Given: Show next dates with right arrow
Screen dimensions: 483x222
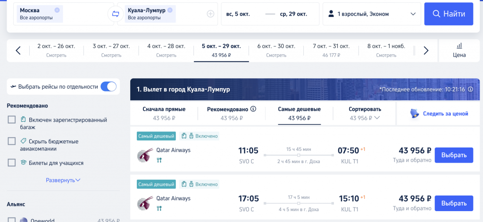Looking at the screenshot, I should [426, 50].
